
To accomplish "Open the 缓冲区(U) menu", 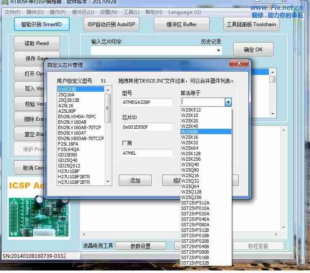I will [x=83, y=12].
